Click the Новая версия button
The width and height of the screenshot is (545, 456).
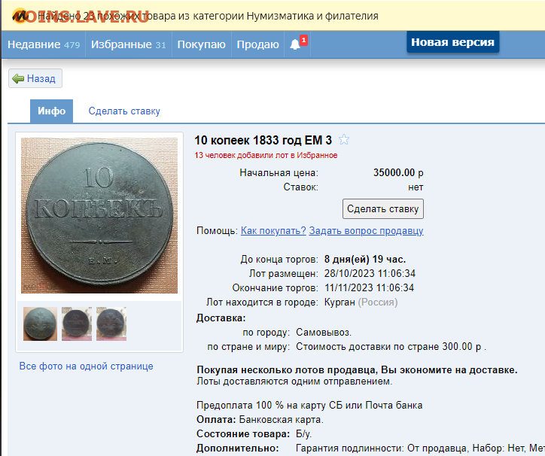[452, 42]
